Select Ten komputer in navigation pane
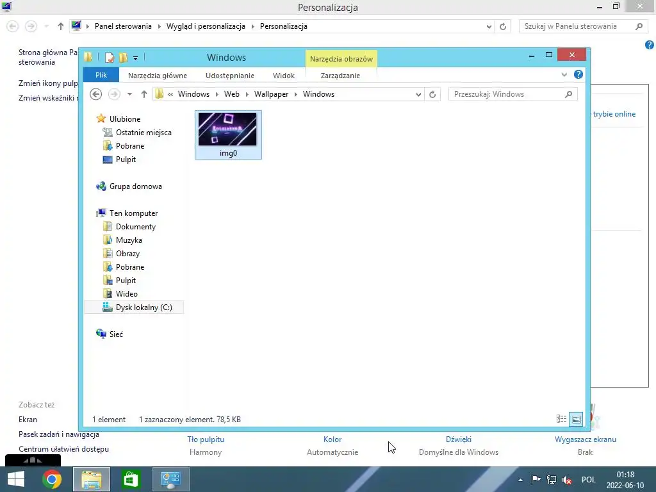 133,213
